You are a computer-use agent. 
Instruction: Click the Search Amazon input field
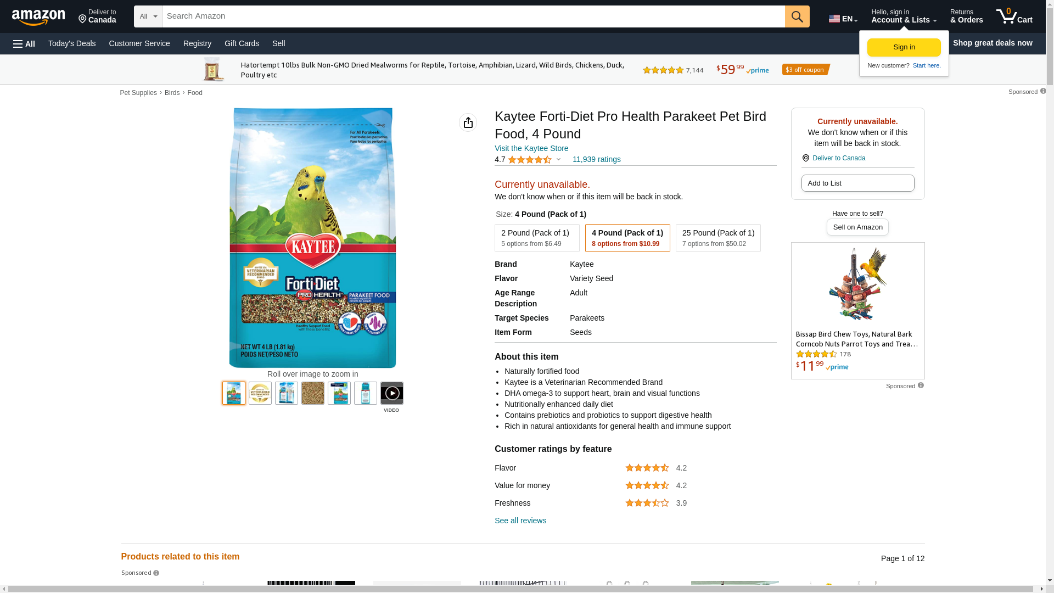(x=472, y=16)
